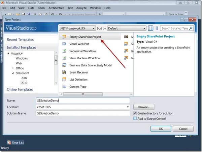
Task: Expand the Office tree node
Action: coord(13,68)
